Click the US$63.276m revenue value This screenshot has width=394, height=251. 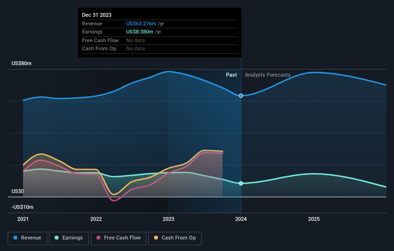[x=141, y=23]
